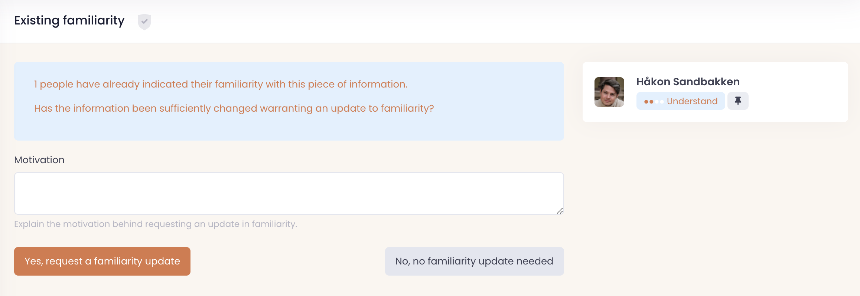Click the empty white dots in Understand badge
This screenshot has width=860, height=296.
(x=659, y=102)
